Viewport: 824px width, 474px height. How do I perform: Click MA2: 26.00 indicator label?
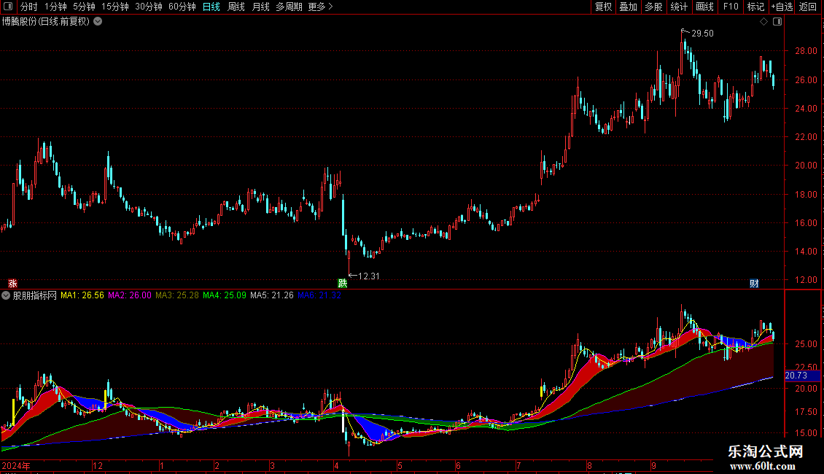point(129,295)
